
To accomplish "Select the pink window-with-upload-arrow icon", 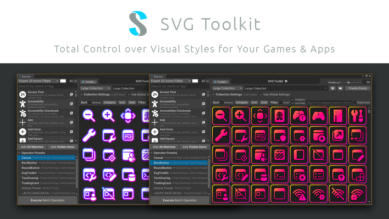I will (338, 174).
